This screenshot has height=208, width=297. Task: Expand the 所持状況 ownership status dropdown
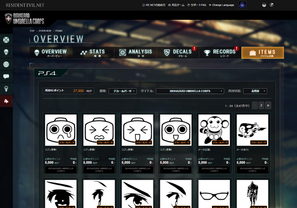tap(255, 91)
